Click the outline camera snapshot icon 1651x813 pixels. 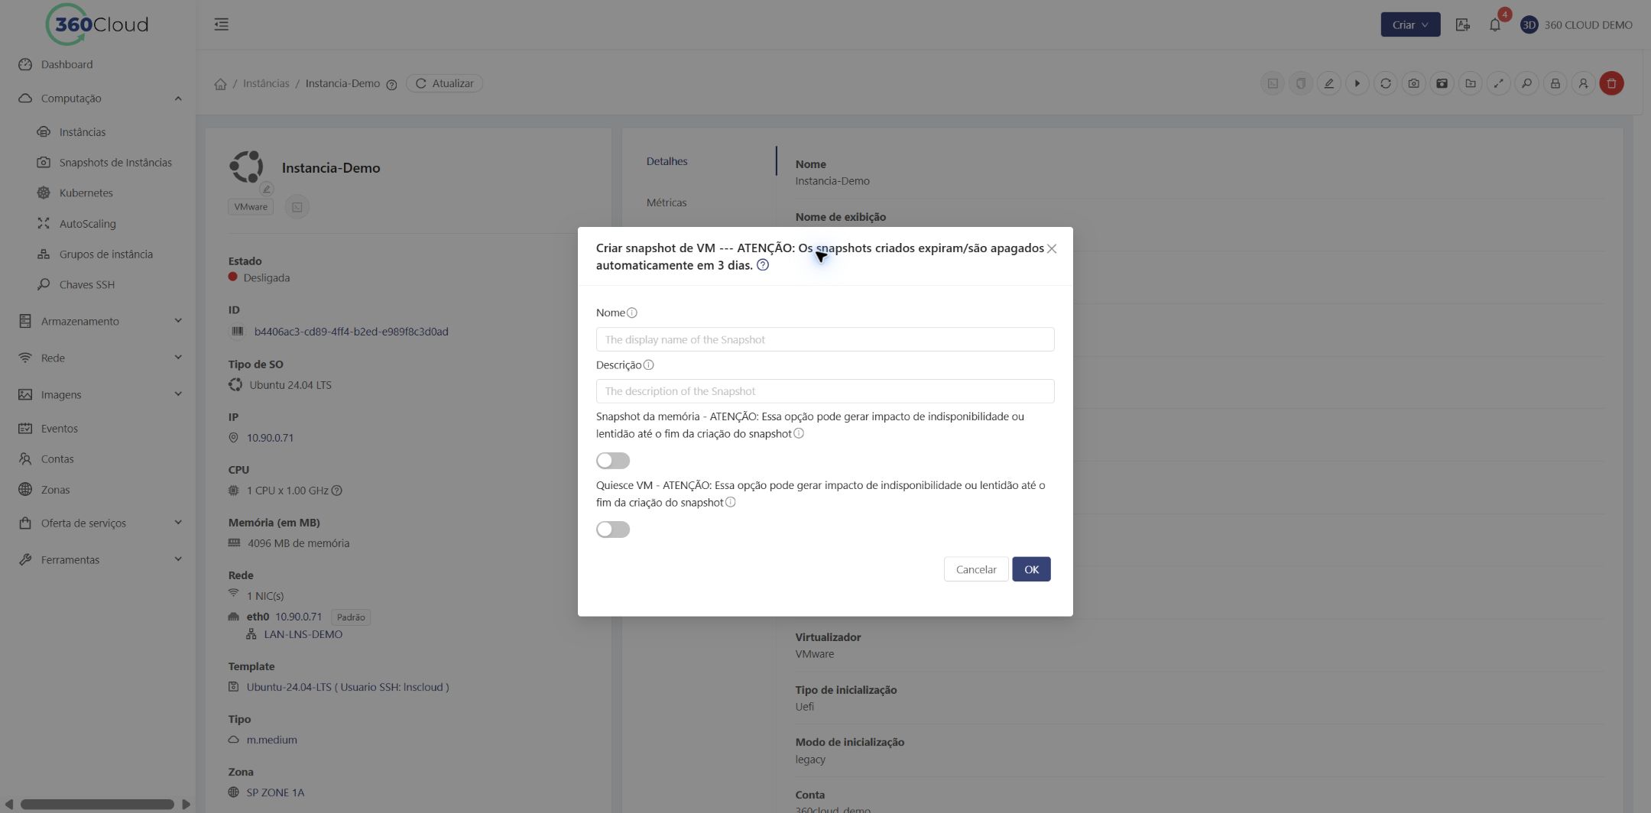1413,83
